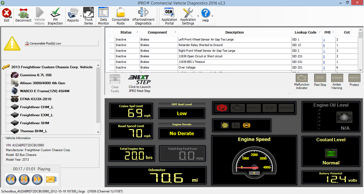Open the Data Monitor

click(x=104, y=16)
